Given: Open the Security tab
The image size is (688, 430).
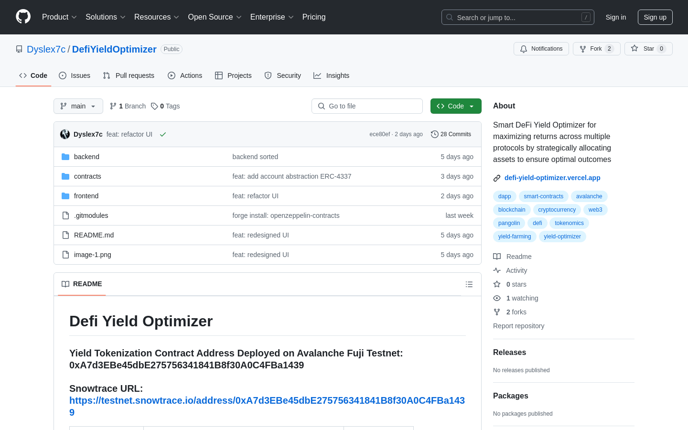Looking at the screenshot, I should click(283, 75).
